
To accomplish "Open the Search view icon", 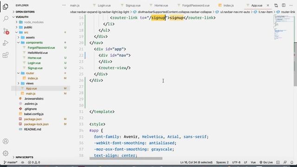I will 6,19.
